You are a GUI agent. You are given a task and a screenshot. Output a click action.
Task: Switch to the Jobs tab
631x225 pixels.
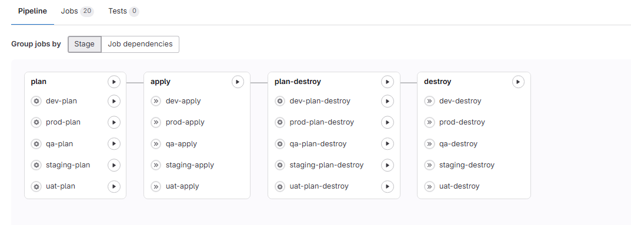[77, 11]
